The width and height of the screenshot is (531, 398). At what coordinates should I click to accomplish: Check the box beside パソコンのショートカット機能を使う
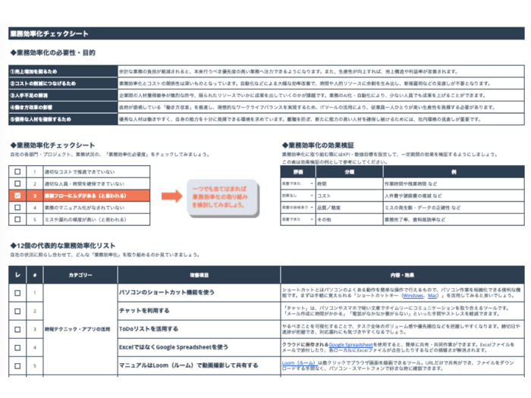17,293
